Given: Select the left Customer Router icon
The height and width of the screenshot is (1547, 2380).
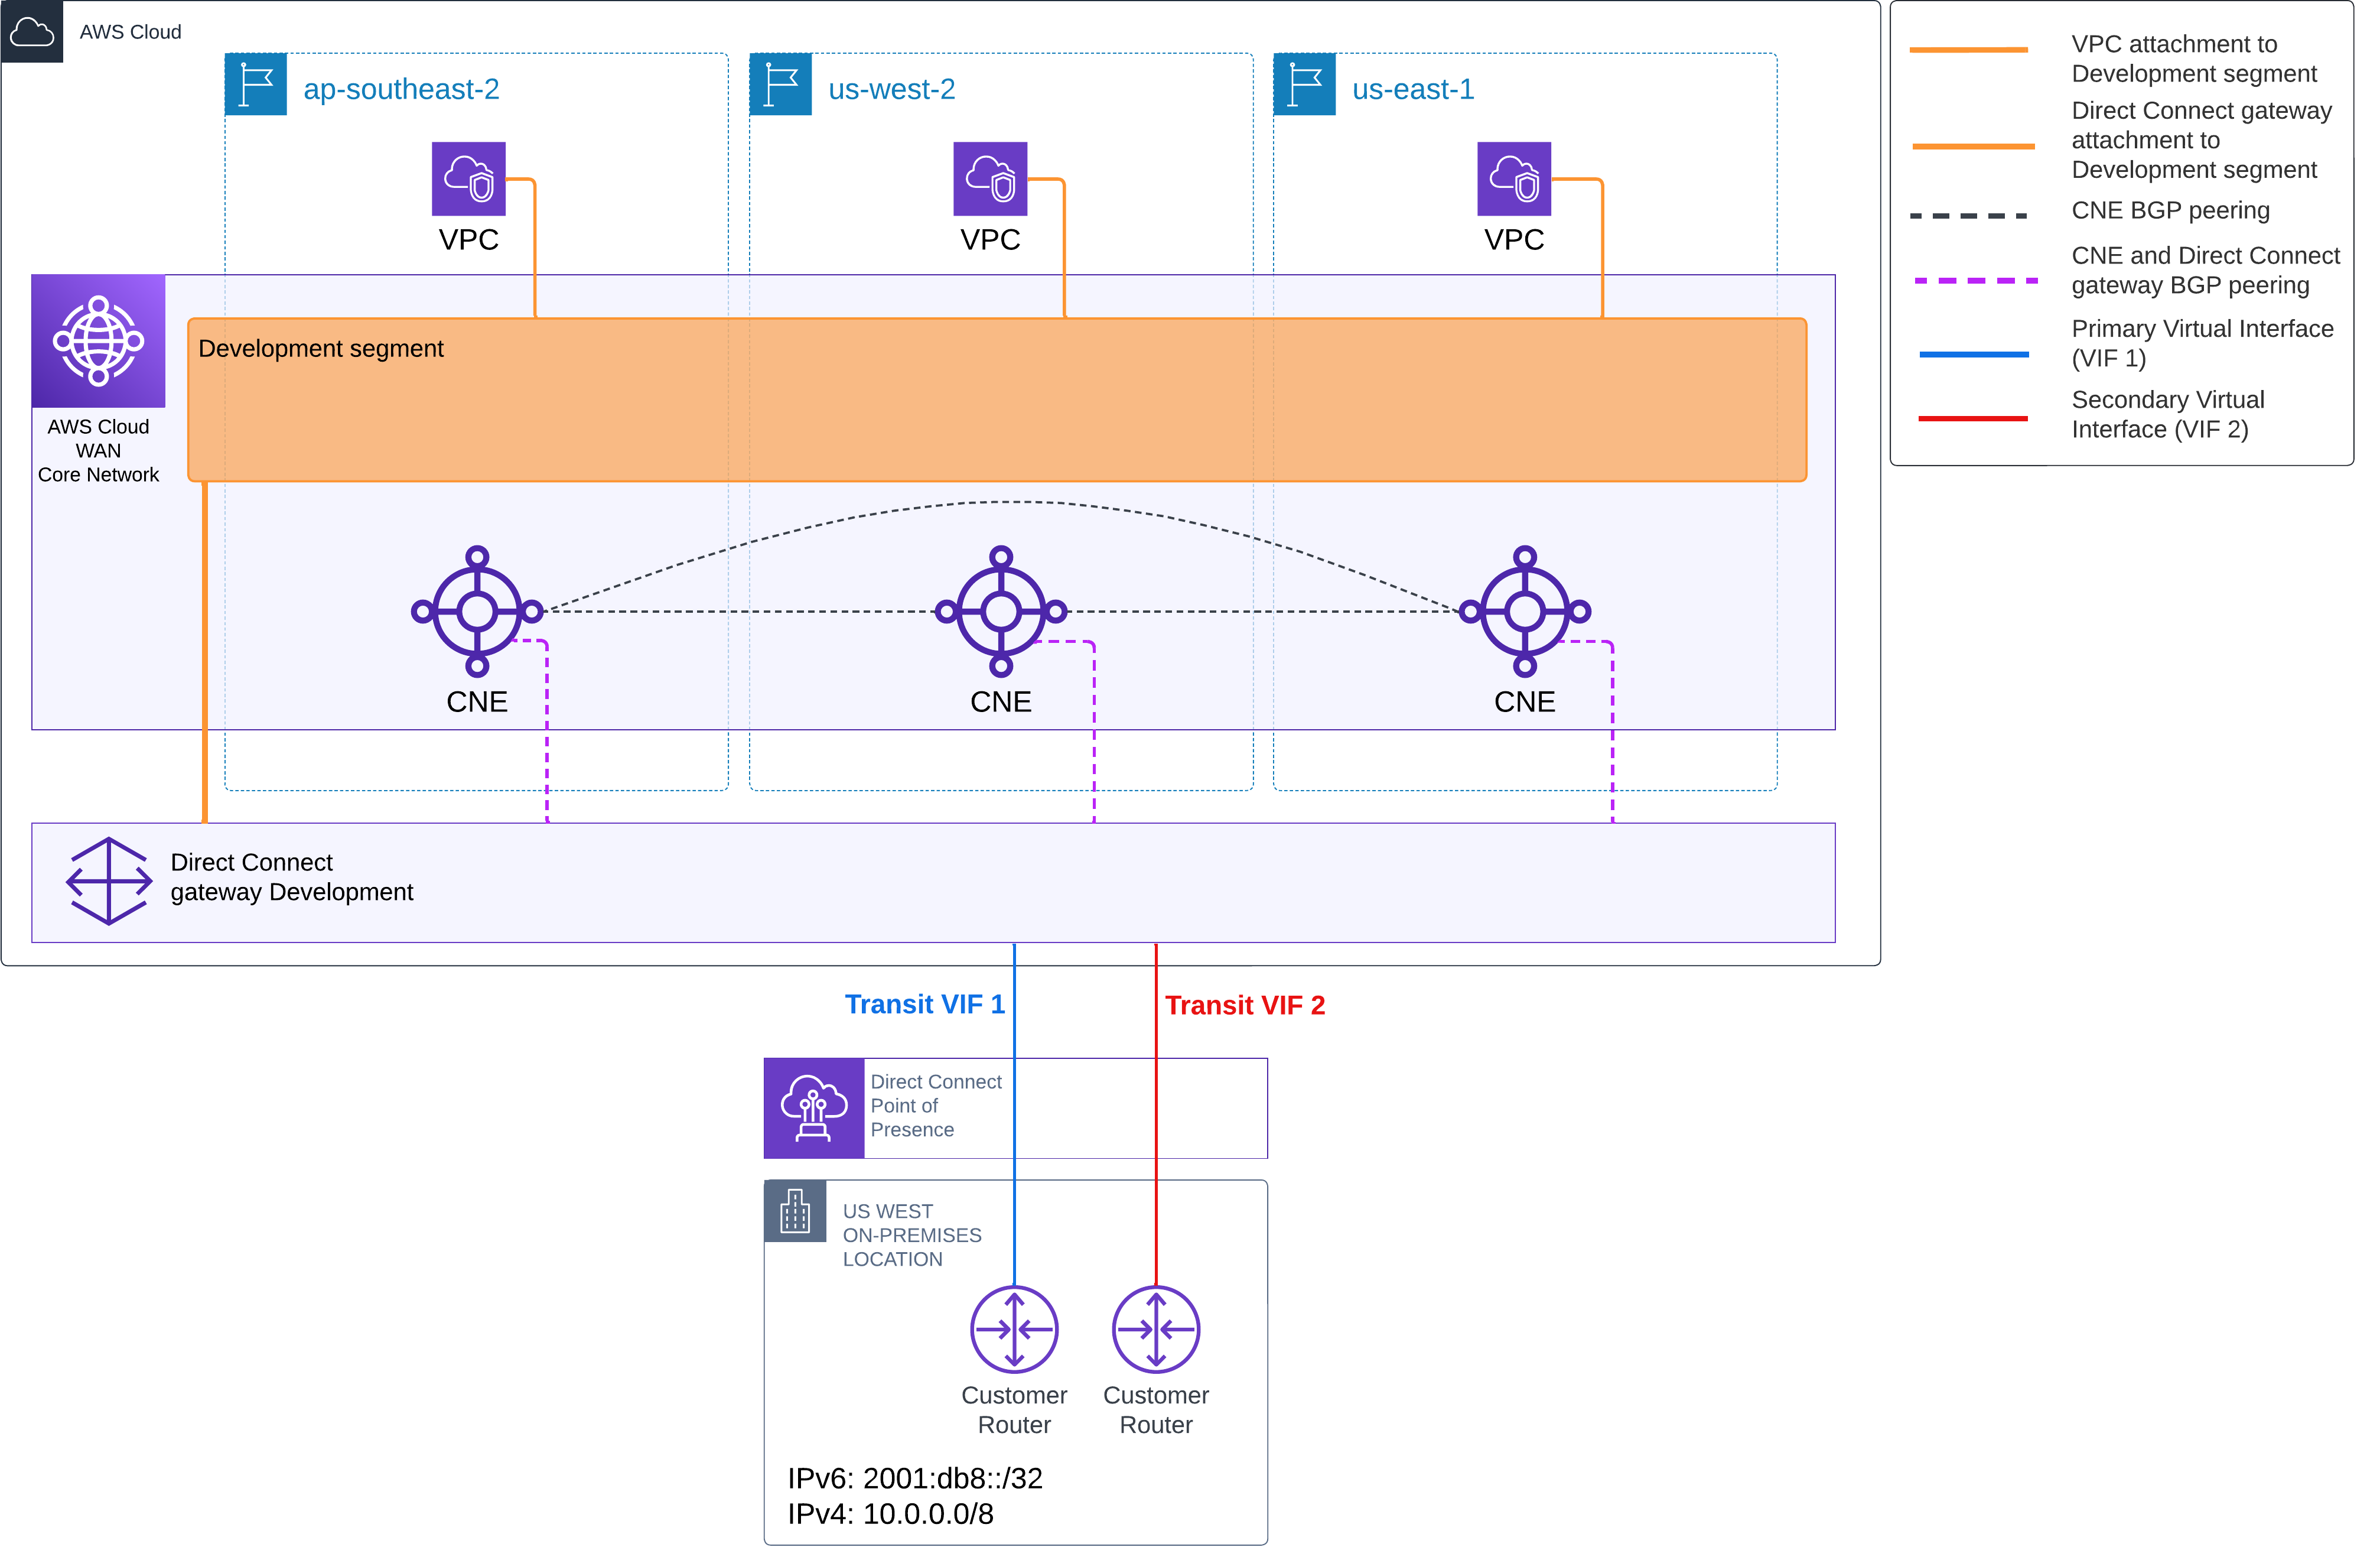Looking at the screenshot, I should tap(1014, 1329).
